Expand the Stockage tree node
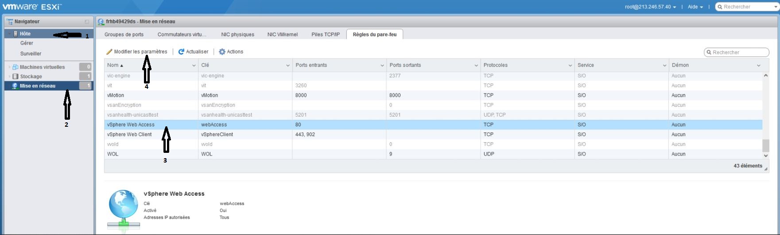The height and width of the screenshot is (235, 780). [9, 76]
